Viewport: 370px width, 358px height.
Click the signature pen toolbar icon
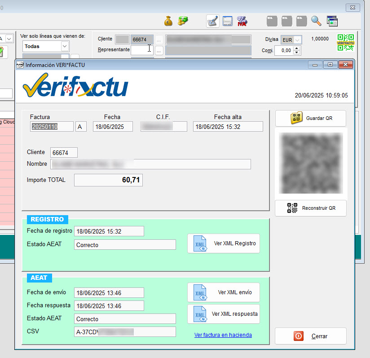coord(213,21)
